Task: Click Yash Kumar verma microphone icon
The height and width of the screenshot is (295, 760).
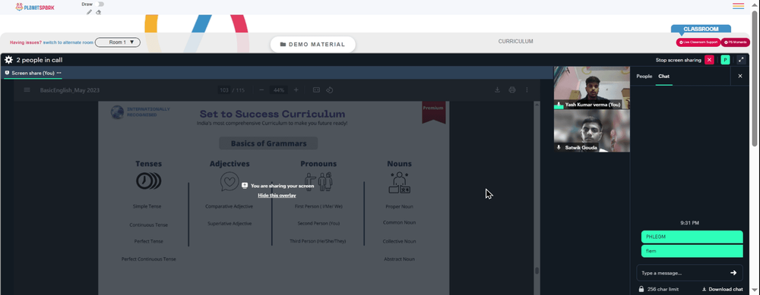Action: click(x=559, y=105)
